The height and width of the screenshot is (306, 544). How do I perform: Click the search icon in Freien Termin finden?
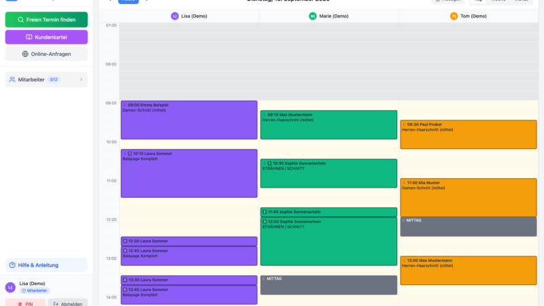pos(21,20)
